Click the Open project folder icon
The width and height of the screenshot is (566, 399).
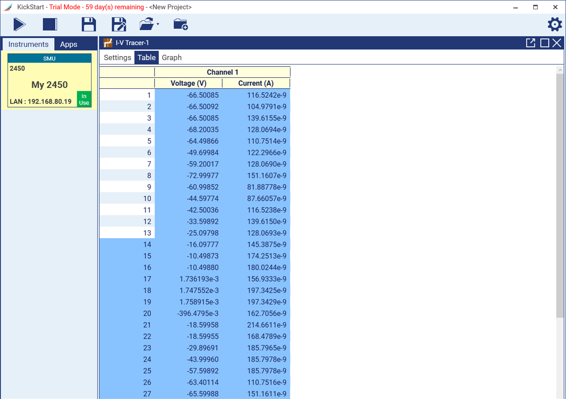click(x=147, y=24)
